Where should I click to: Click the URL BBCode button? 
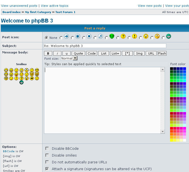(x=151, y=53)
